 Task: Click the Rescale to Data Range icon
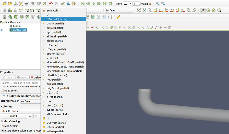tap(21, 10)
